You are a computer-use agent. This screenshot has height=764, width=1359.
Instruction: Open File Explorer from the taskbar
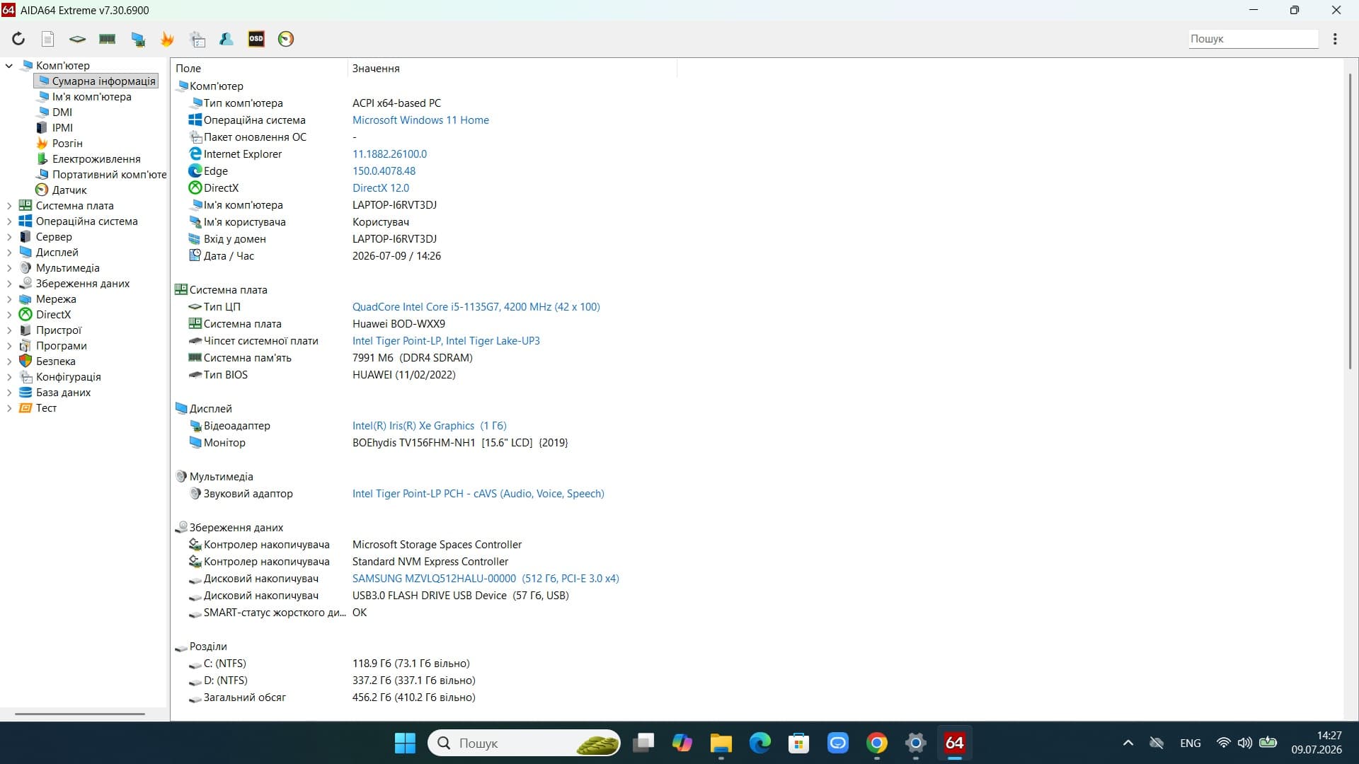[721, 743]
